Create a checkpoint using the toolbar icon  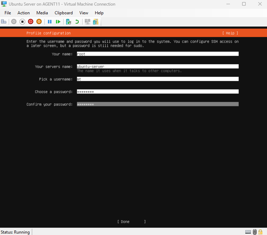pyautogui.click(x=69, y=22)
